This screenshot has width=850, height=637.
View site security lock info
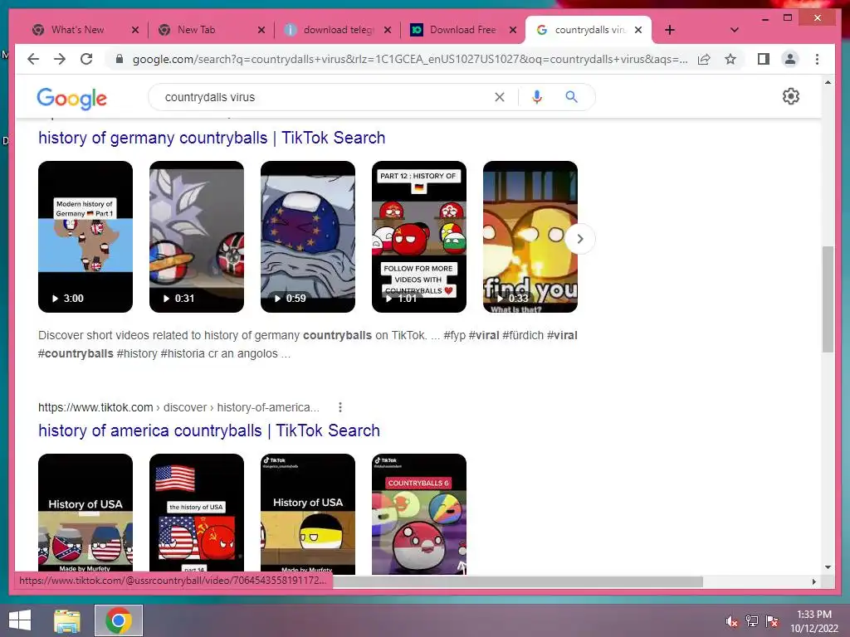[x=120, y=59]
